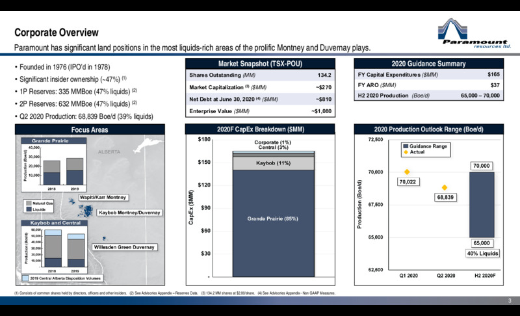Screen dimensions: 520x316
Task: Click the Focus Areas header
Action: (90, 129)
